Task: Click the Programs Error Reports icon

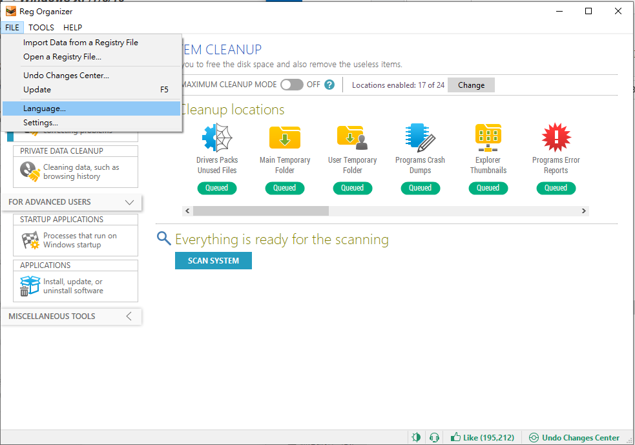Action: pos(556,138)
